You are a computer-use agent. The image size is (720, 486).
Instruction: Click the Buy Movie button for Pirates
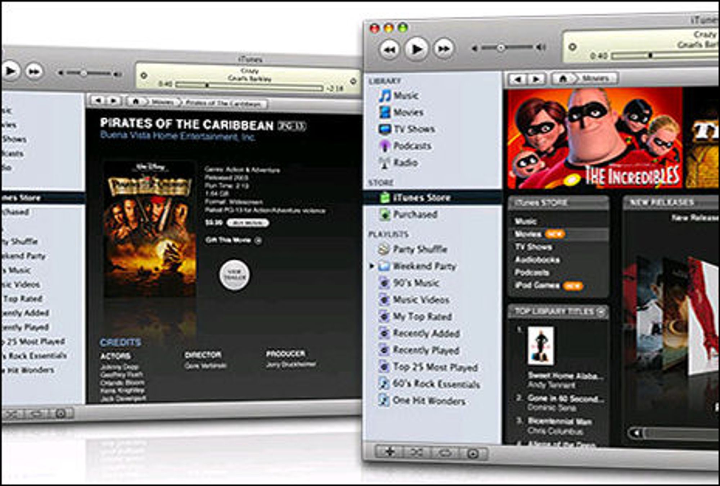(x=248, y=223)
